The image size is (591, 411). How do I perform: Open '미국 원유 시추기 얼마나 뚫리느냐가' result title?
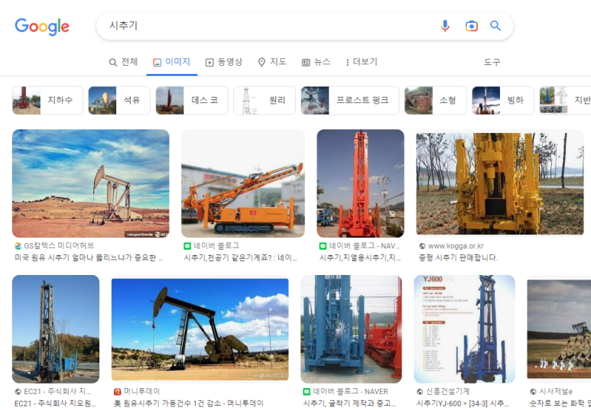tap(89, 257)
